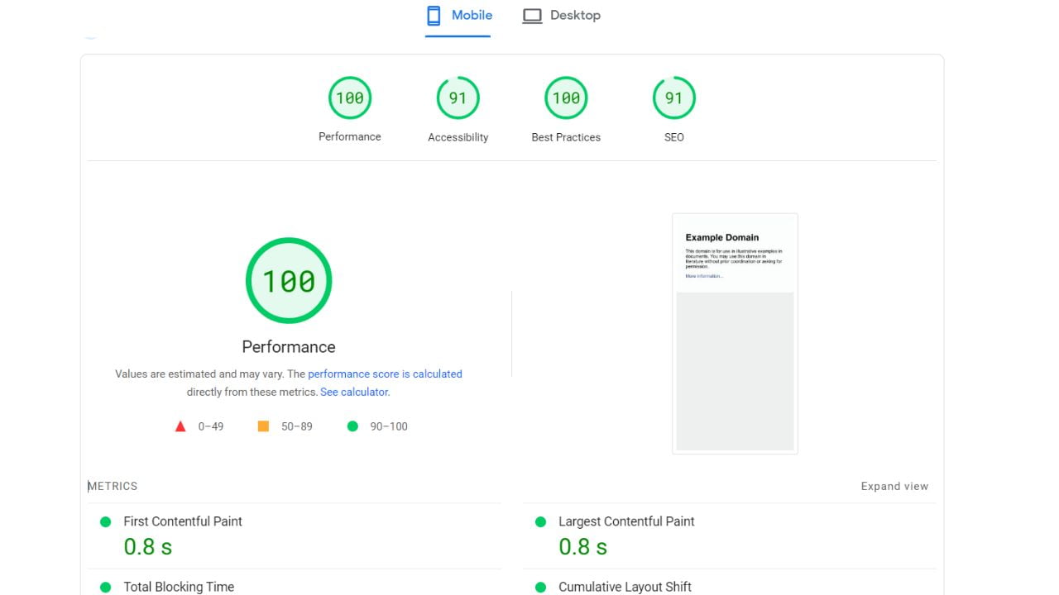1059x595 pixels.
Task: Click the large 100 Performance gauge
Action: point(288,280)
